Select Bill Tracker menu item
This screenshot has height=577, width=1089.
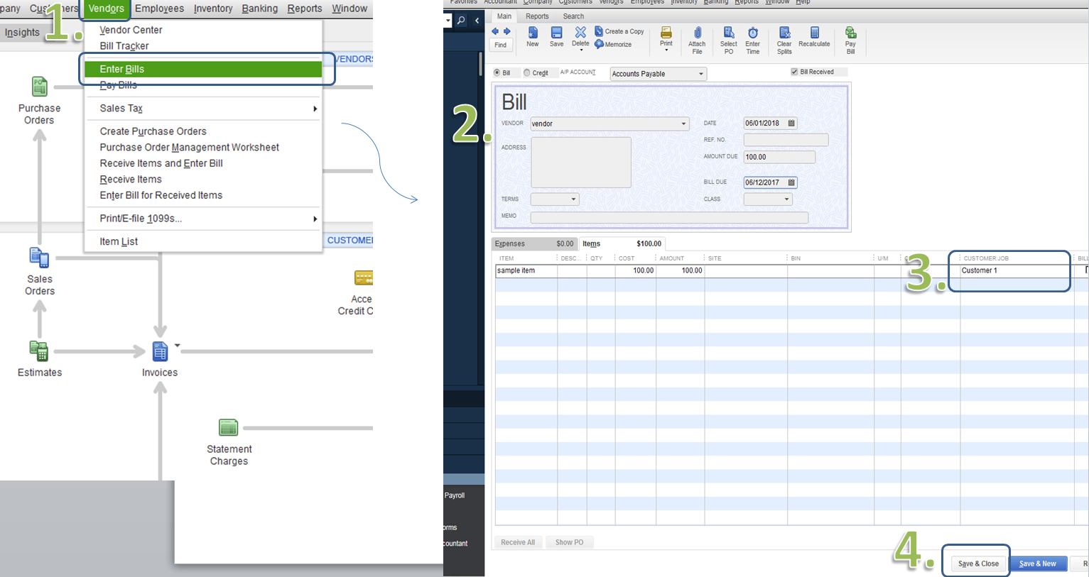[x=124, y=46]
